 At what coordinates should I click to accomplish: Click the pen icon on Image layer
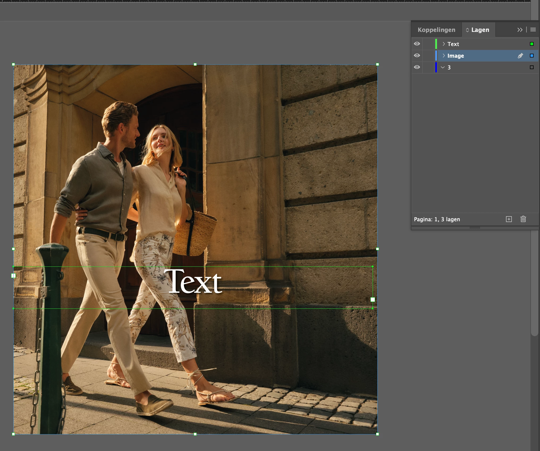(520, 56)
